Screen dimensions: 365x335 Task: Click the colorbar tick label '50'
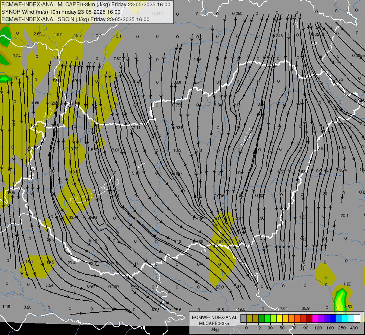coord(282,328)
